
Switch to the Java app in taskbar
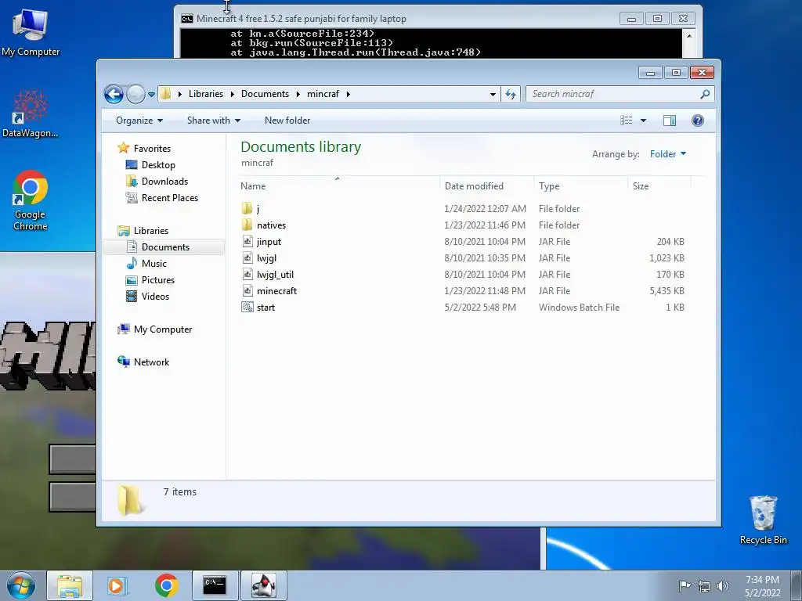pyautogui.click(x=263, y=585)
